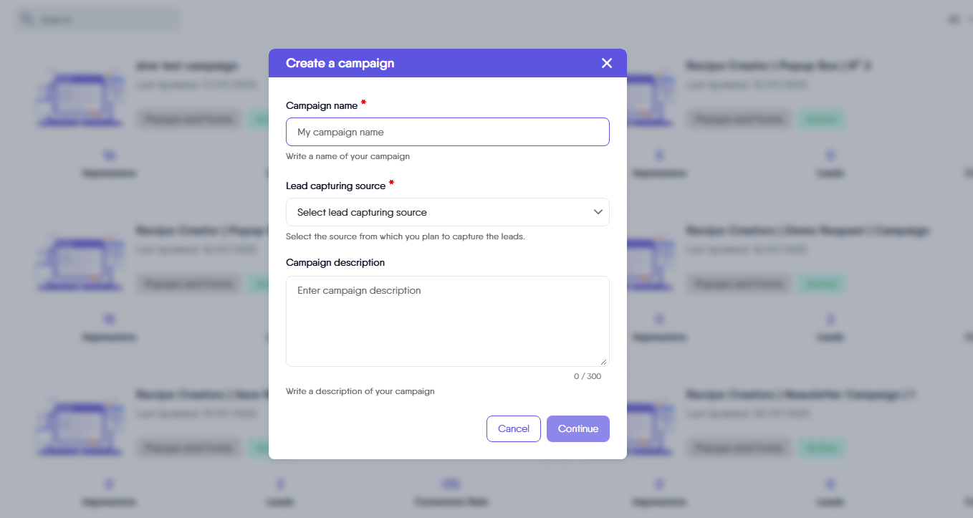973x518 pixels.
Task: Open the dropdown at the page's top-right corner
Action: (x=957, y=19)
